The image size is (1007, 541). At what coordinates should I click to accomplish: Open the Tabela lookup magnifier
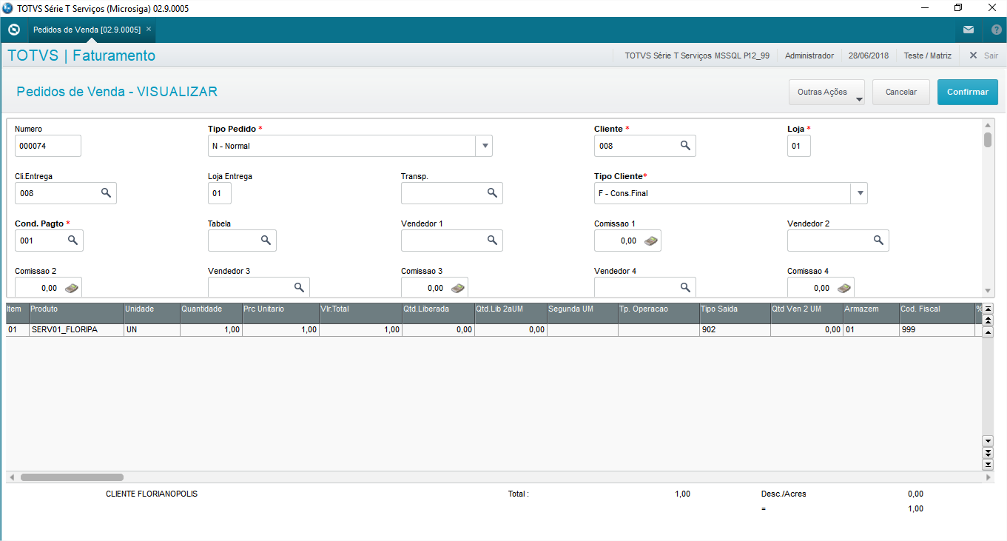click(266, 241)
